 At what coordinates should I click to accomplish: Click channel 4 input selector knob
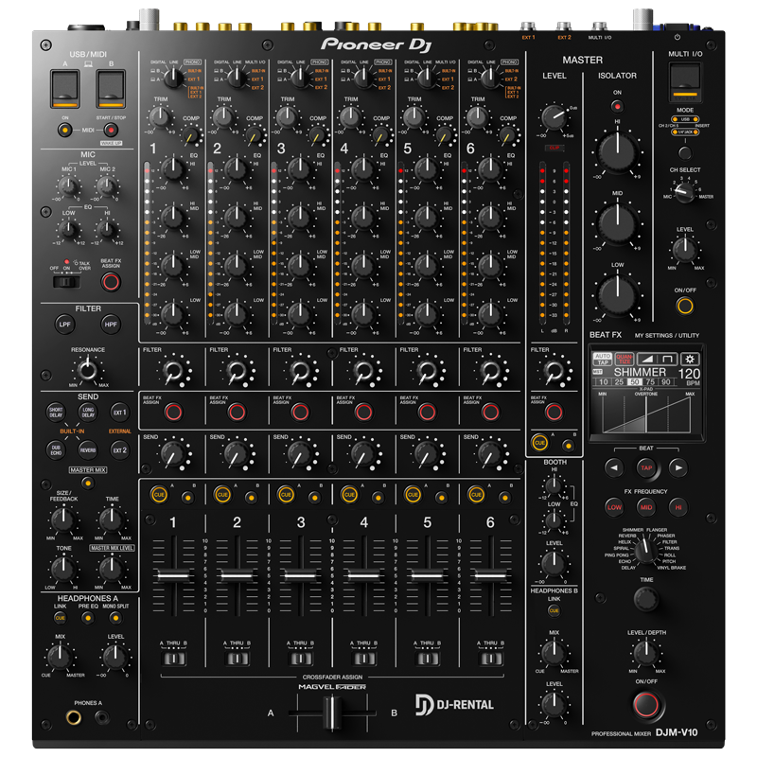(x=363, y=78)
